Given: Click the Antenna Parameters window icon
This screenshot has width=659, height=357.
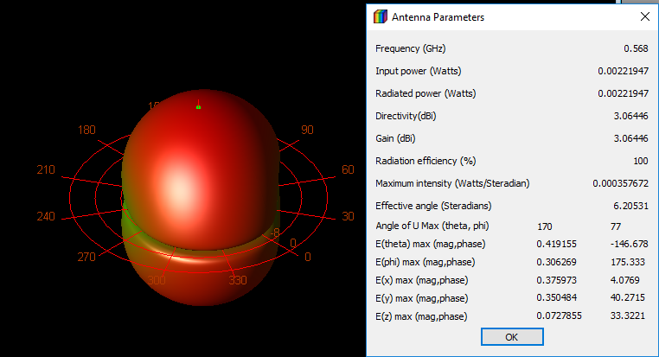Looking at the screenshot, I should pyautogui.click(x=380, y=16).
